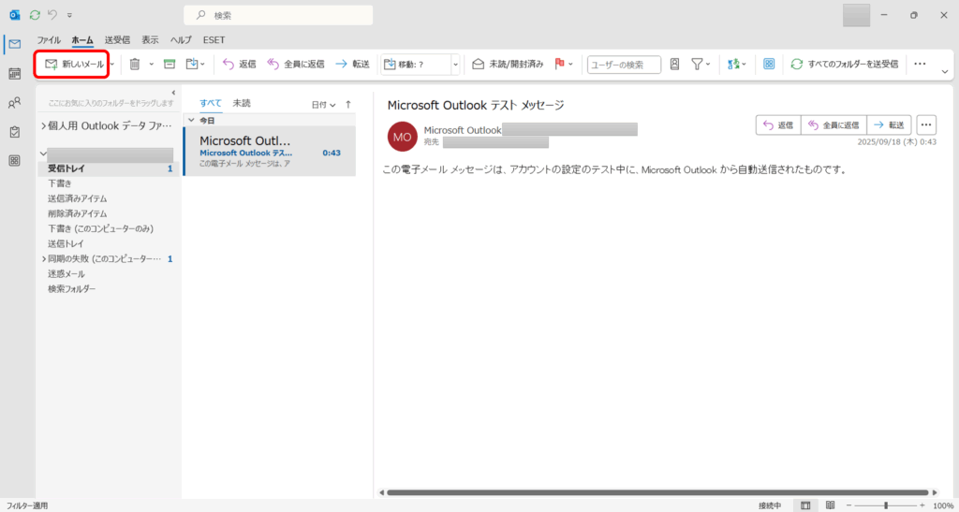Open the 日付 sort dropdown
Screen dimensions: 959x512
323,105
